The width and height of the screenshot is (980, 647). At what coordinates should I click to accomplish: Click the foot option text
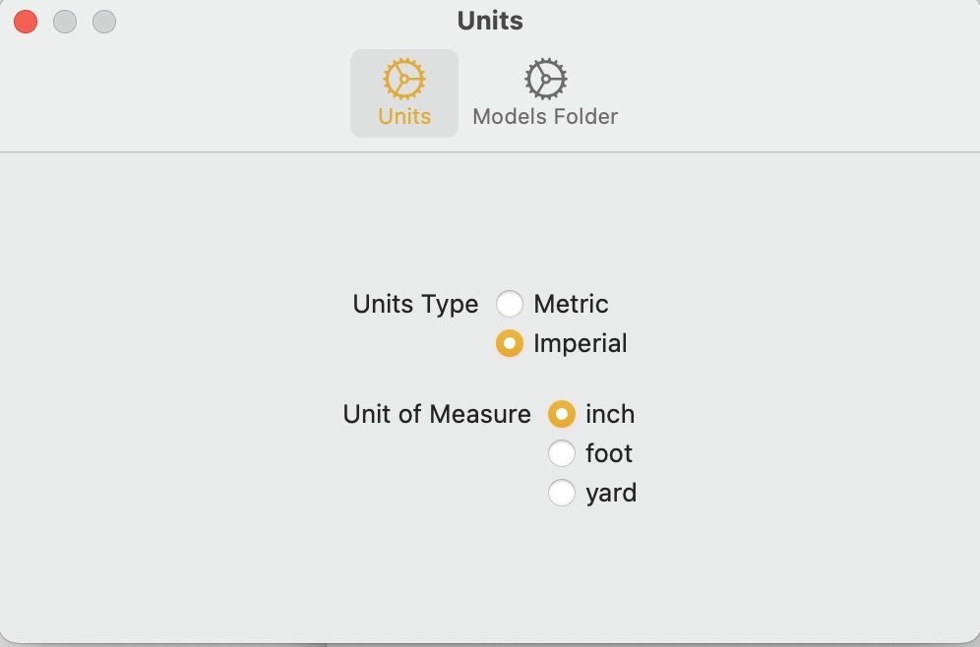608,453
